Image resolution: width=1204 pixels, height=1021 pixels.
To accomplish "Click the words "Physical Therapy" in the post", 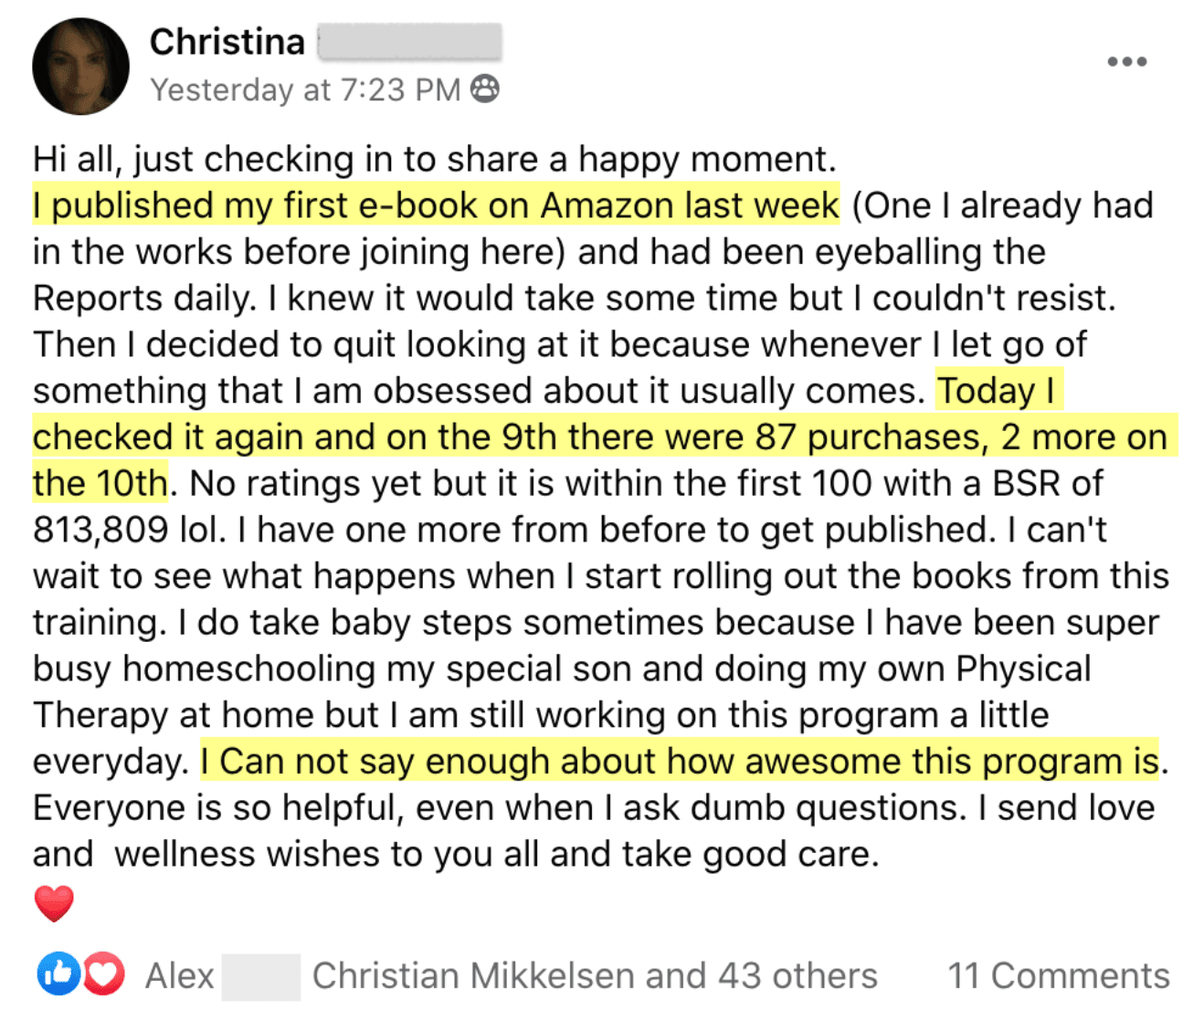I will pos(1023,668).
